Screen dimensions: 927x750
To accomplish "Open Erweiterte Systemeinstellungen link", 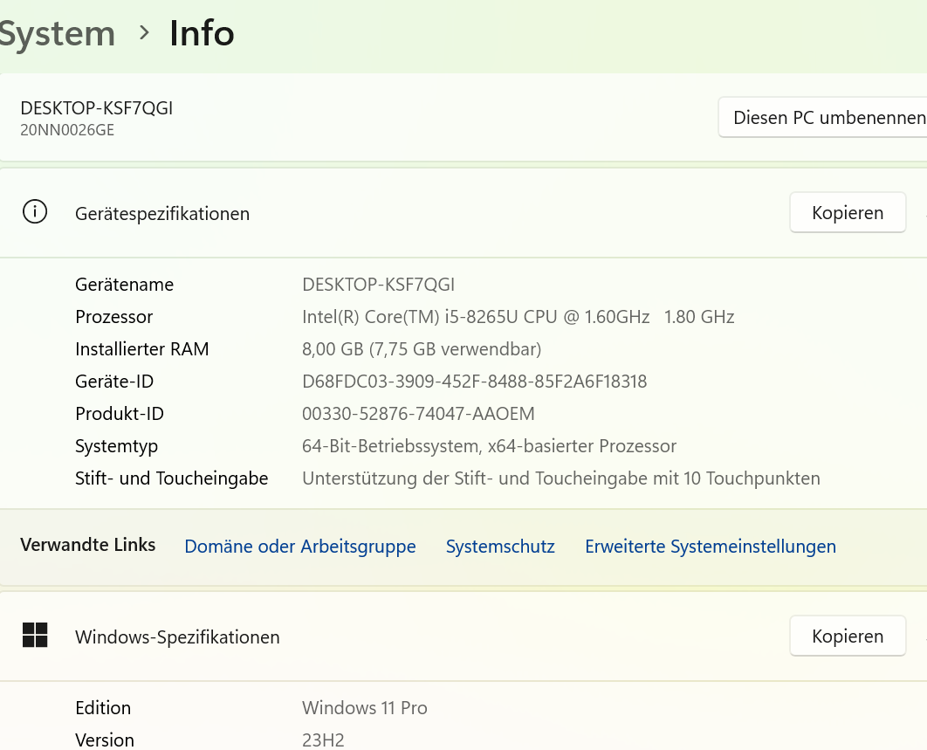I will tap(711, 546).
